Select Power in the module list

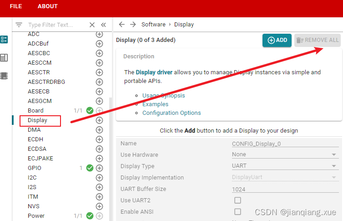point(36,216)
